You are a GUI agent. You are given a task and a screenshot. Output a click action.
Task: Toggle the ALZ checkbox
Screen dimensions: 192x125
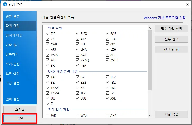coord(77,39)
